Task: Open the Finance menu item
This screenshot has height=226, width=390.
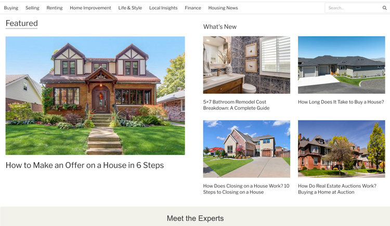Action: click(193, 8)
